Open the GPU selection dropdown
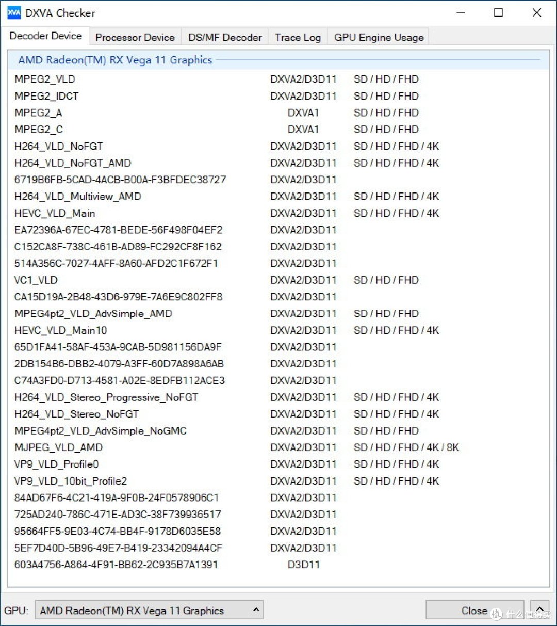 point(149,610)
